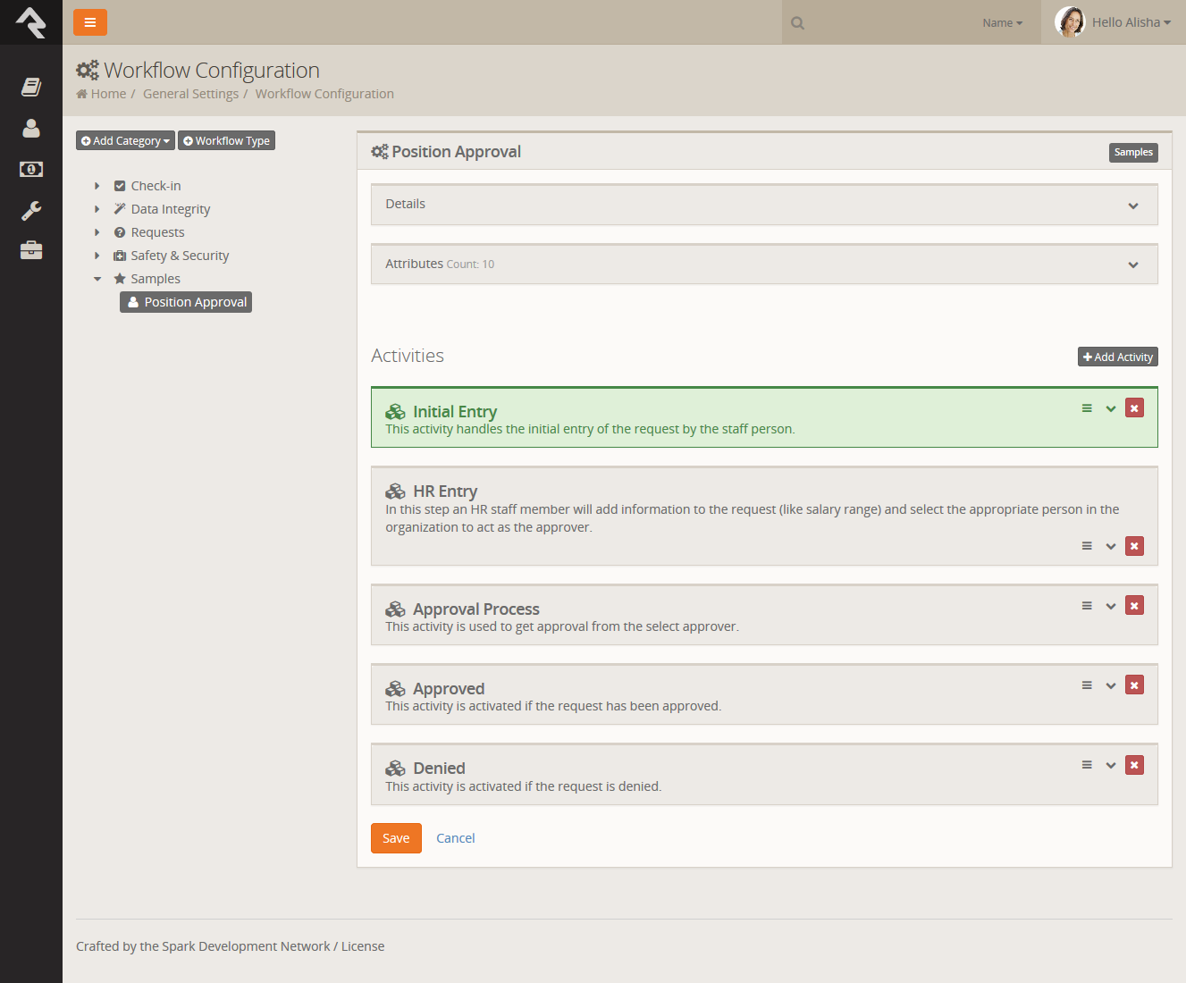The image size is (1186, 983).
Task: Click Alisha's profile avatar
Action: click(1070, 22)
